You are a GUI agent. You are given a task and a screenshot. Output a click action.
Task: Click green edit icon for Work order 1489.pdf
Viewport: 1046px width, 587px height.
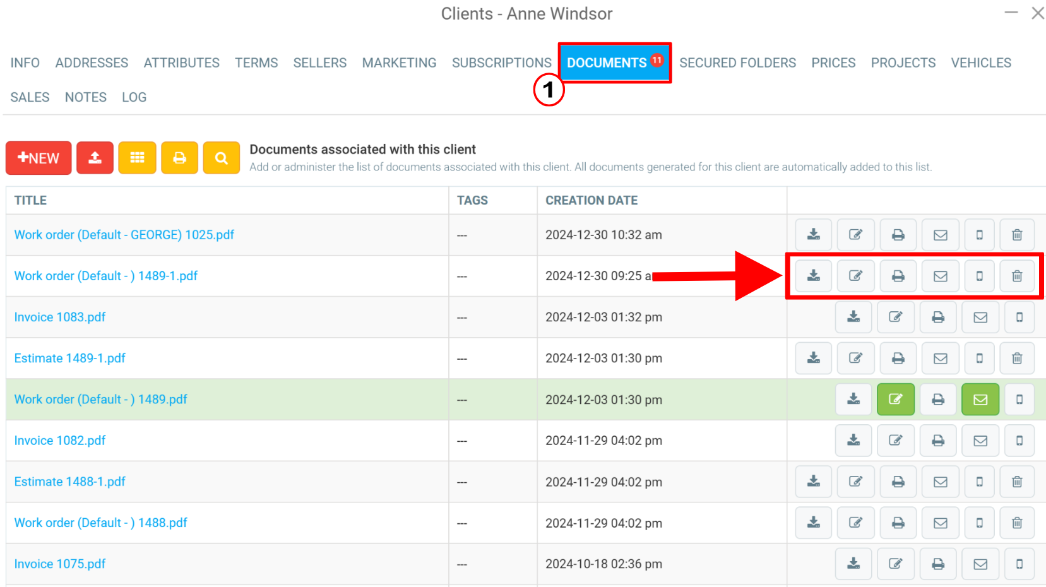896,400
